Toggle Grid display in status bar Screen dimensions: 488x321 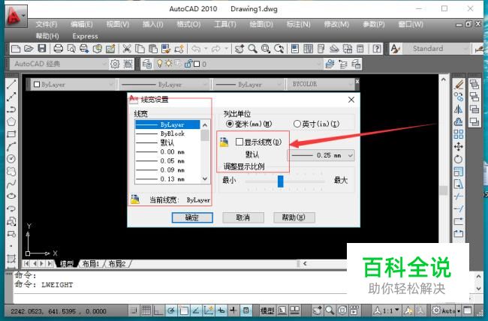pyautogui.click(x=146, y=310)
